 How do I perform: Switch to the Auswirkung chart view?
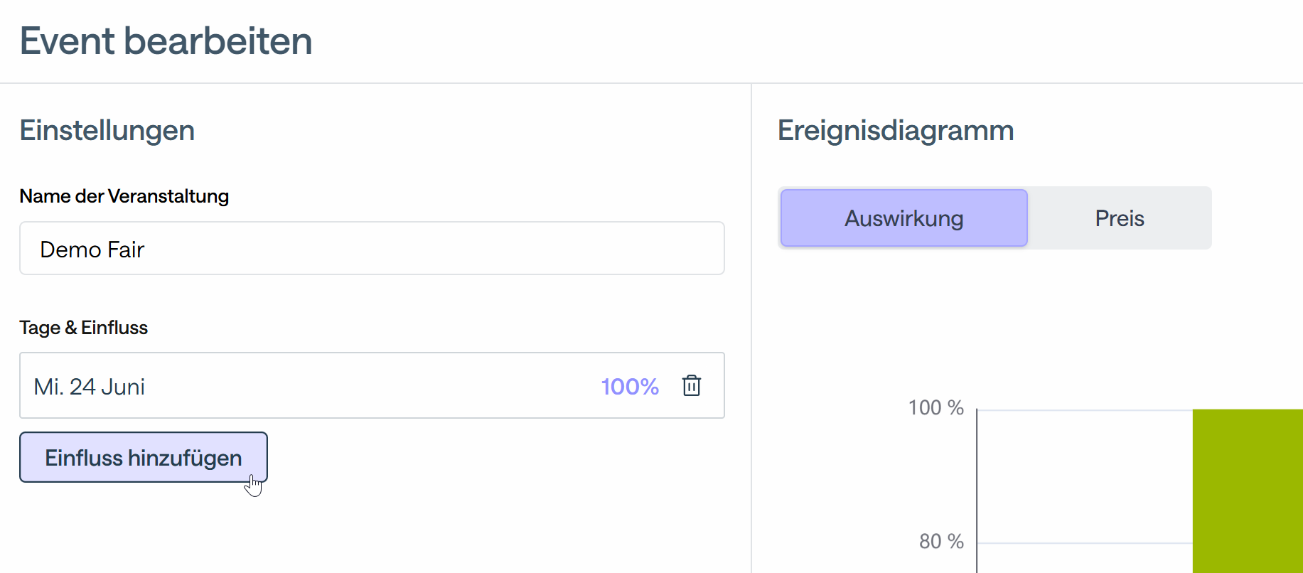pos(903,218)
